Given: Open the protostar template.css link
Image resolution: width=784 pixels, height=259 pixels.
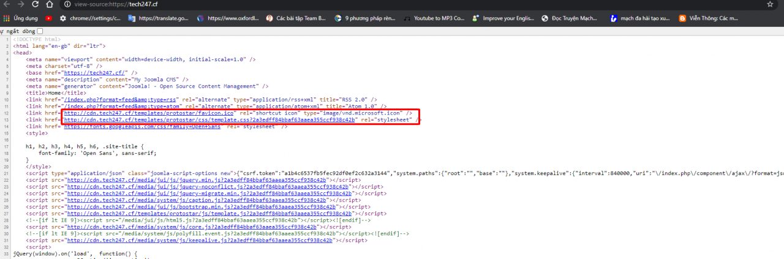Looking at the screenshot, I should coord(209,120).
